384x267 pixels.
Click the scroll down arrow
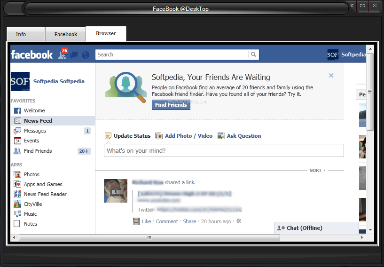pos(370,230)
